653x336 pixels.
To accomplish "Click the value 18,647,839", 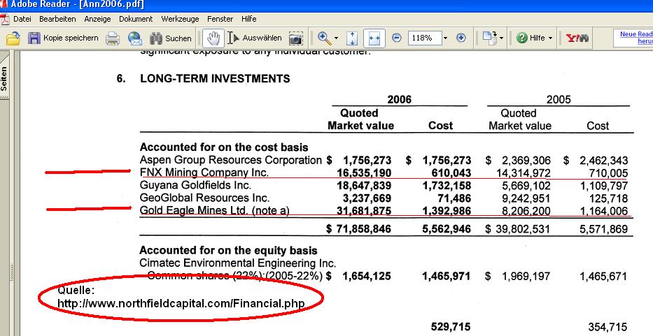I will (x=364, y=186).
